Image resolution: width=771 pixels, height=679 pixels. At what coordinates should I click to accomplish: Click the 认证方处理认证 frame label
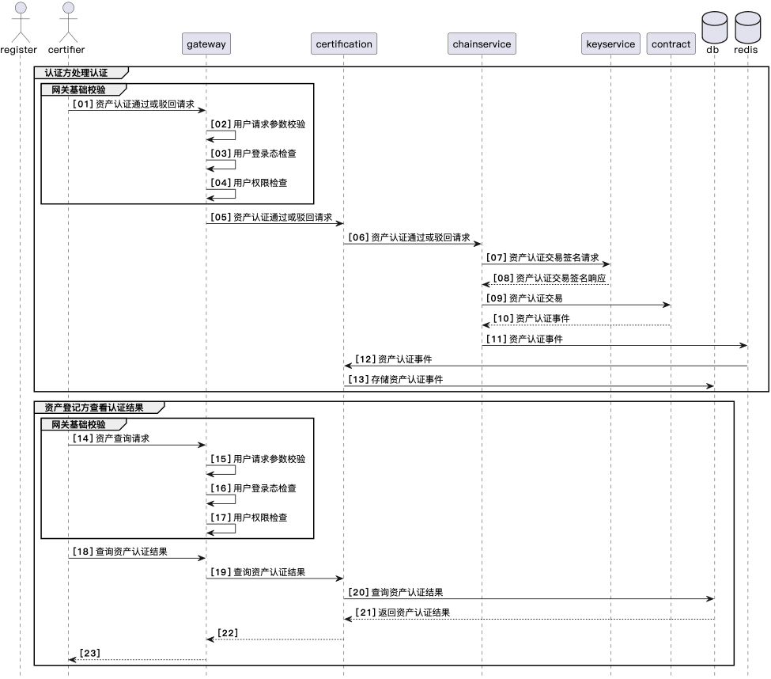tap(76, 74)
